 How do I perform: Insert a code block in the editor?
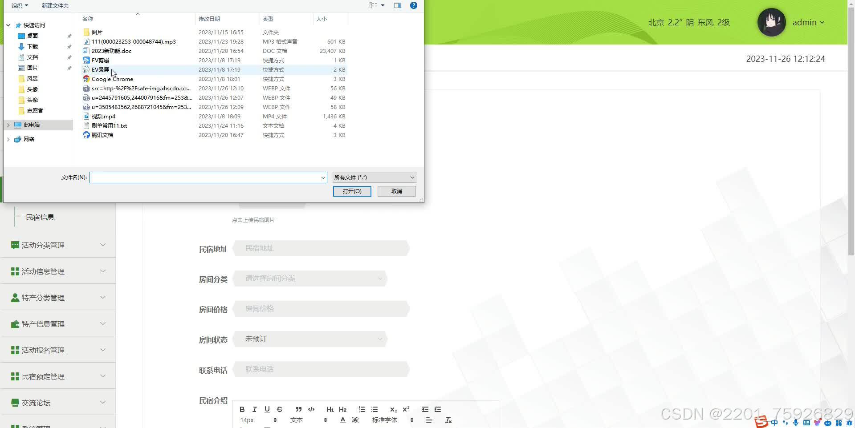(x=311, y=409)
